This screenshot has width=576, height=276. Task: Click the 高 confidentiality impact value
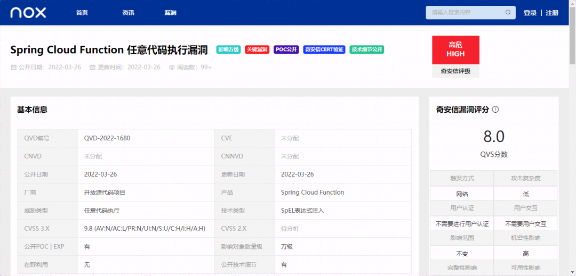point(526,254)
